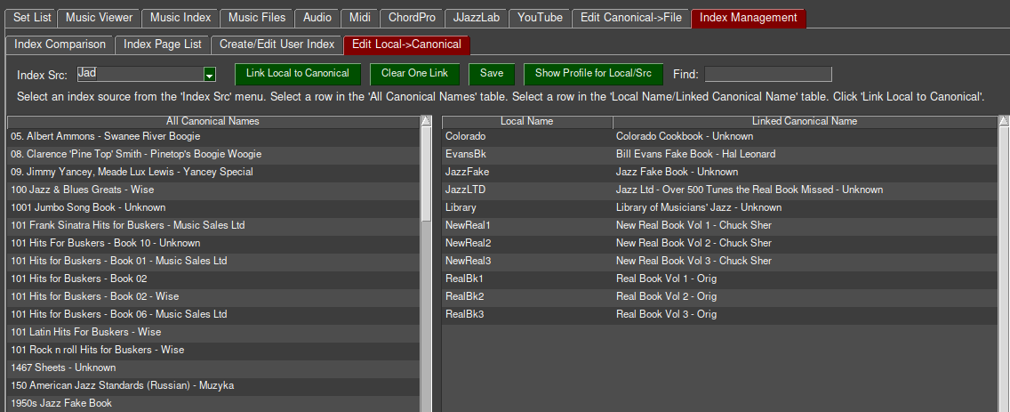The image size is (1010, 412).
Task: Choose the RealBk3 row in local table
Action: click(464, 314)
